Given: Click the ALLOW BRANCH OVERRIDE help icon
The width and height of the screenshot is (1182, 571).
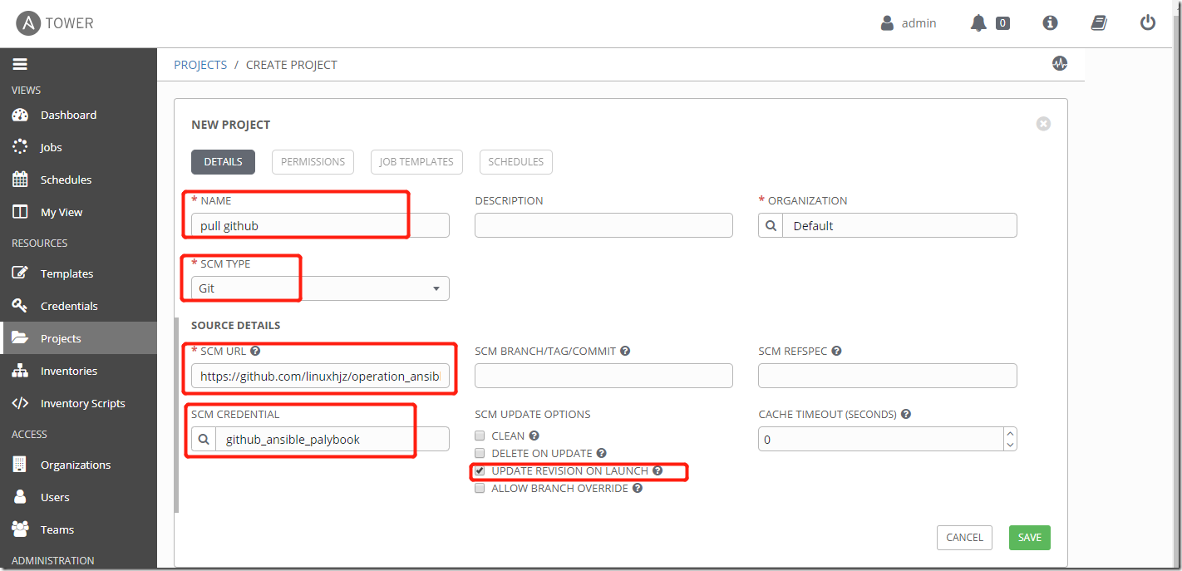Looking at the screenshot, I should pos(638,488).
